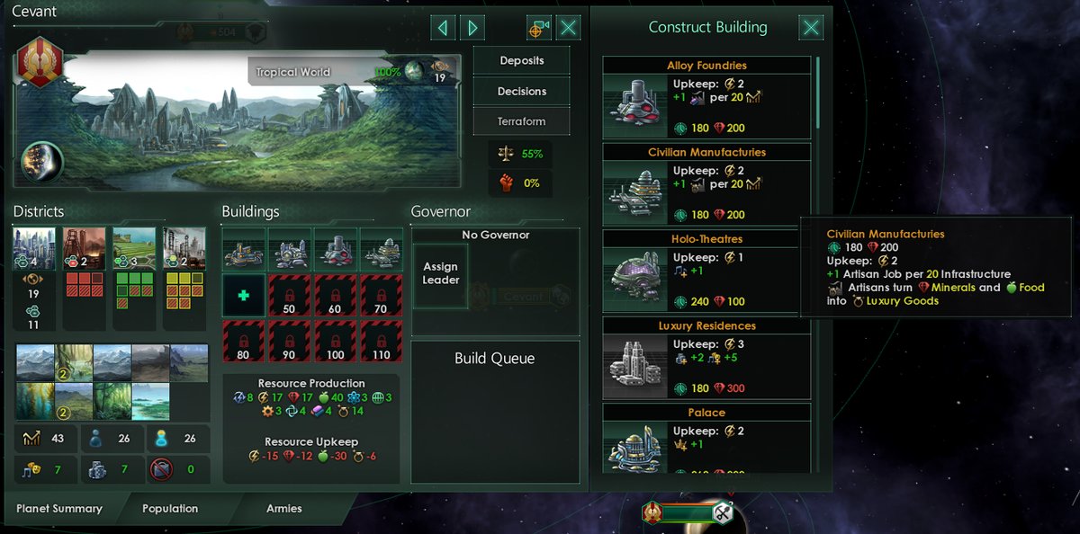Click the Assign Leader button
This screenshot has width=1080, height=534.
click(440, 273)
